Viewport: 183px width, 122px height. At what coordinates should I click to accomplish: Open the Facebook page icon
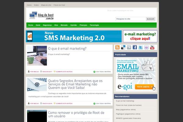coord(135,47)
